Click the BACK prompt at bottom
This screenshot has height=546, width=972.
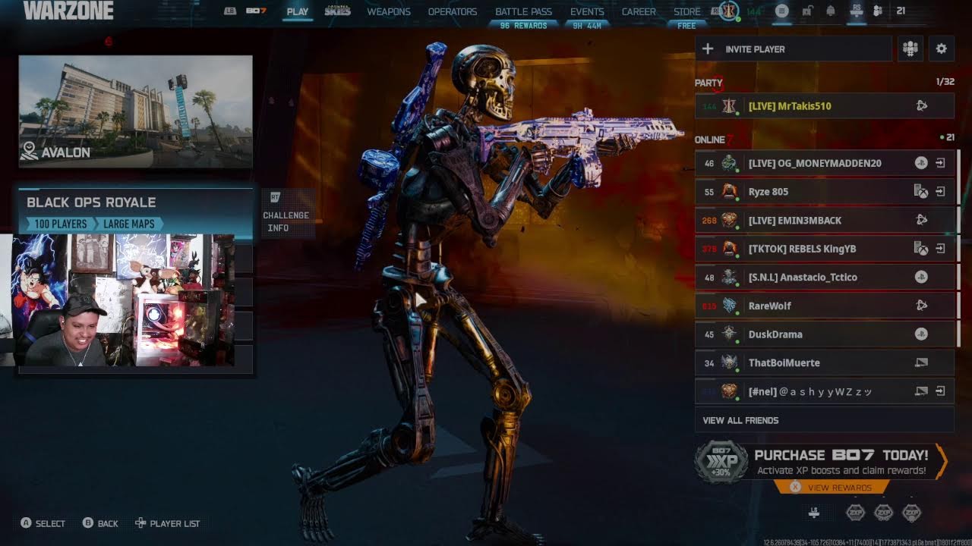(x=100, y=523)
